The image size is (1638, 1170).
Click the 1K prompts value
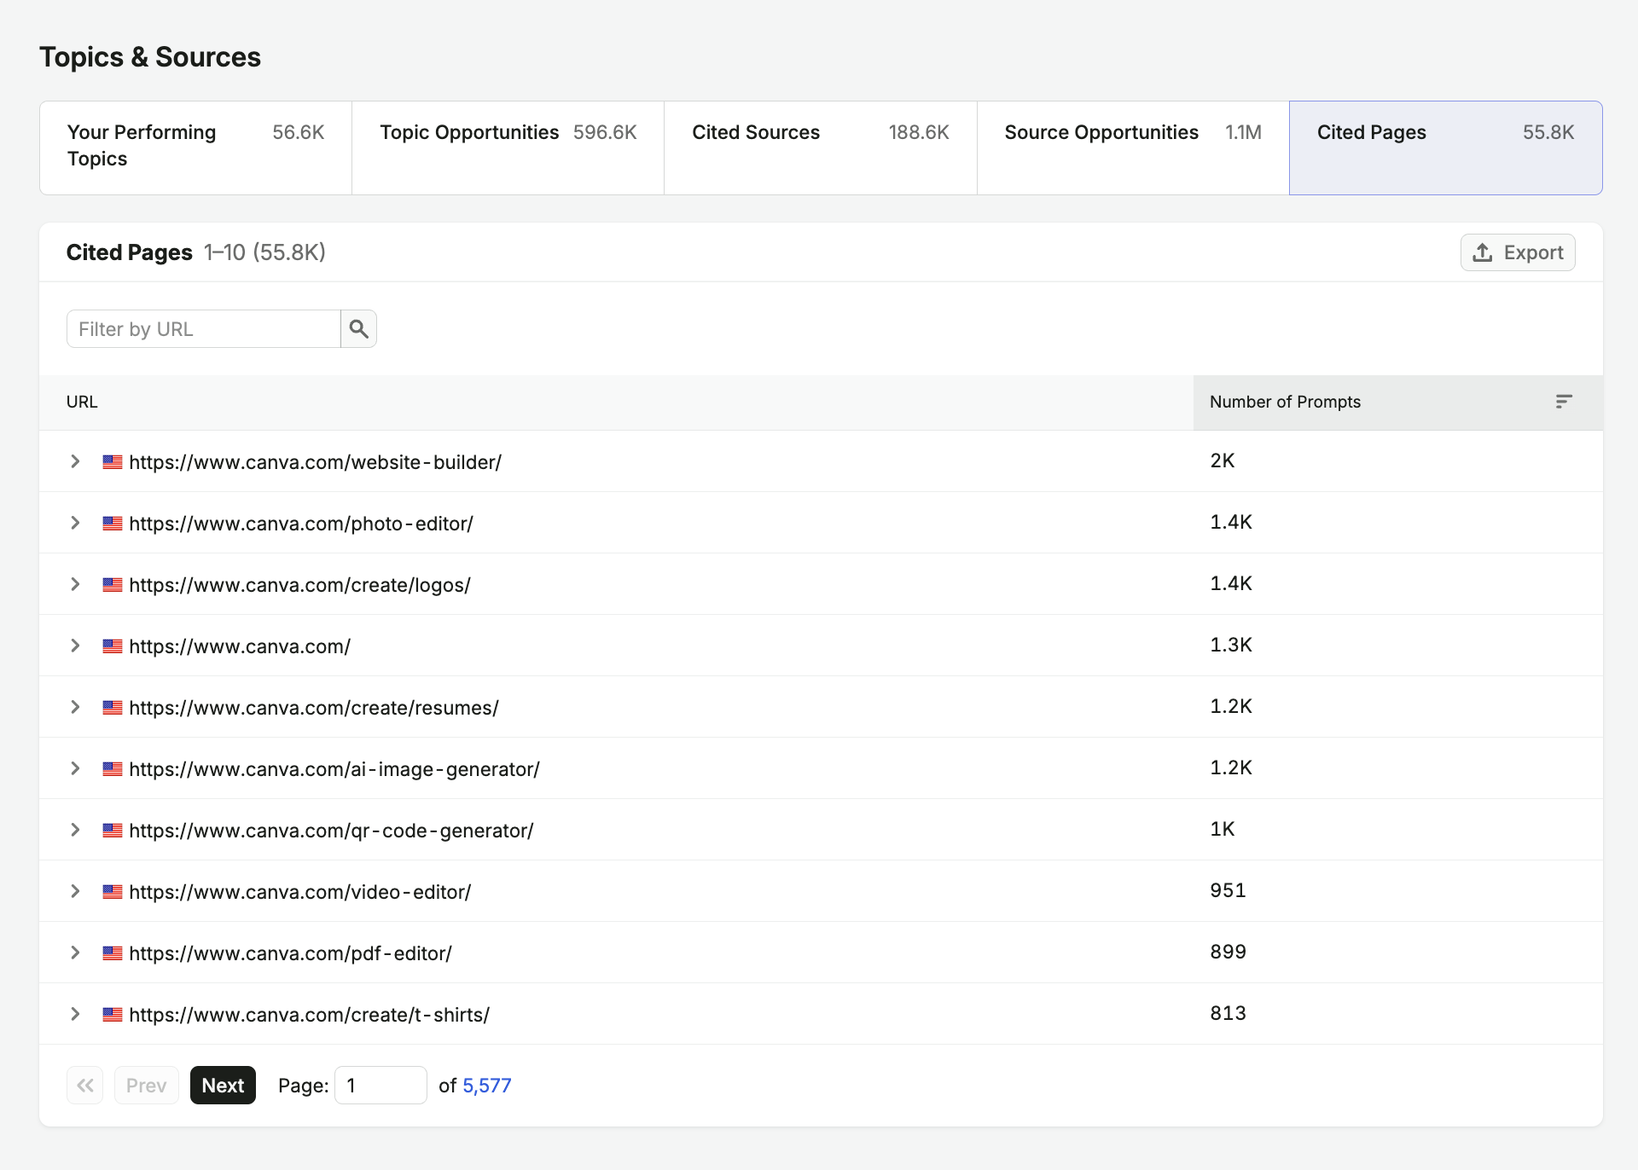1223,829
